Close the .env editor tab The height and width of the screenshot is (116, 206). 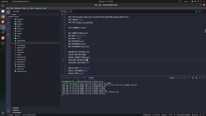[71, 12]
